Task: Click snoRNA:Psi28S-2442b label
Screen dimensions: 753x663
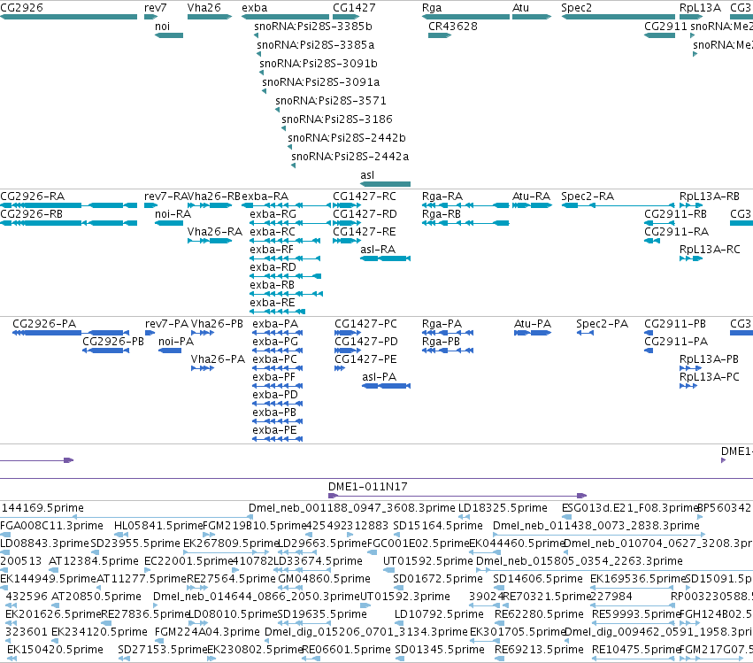Action: point(346,138)
